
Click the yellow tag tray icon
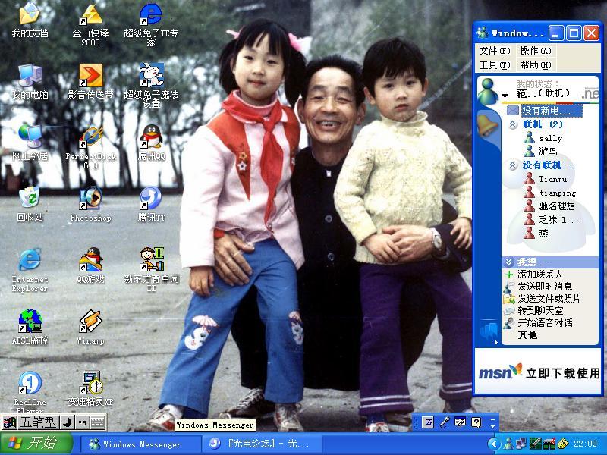[563, 444]
